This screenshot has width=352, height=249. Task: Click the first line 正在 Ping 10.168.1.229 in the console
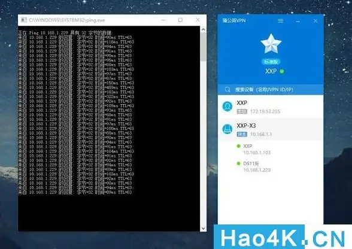pyautogui.click(x=65, y=33)
